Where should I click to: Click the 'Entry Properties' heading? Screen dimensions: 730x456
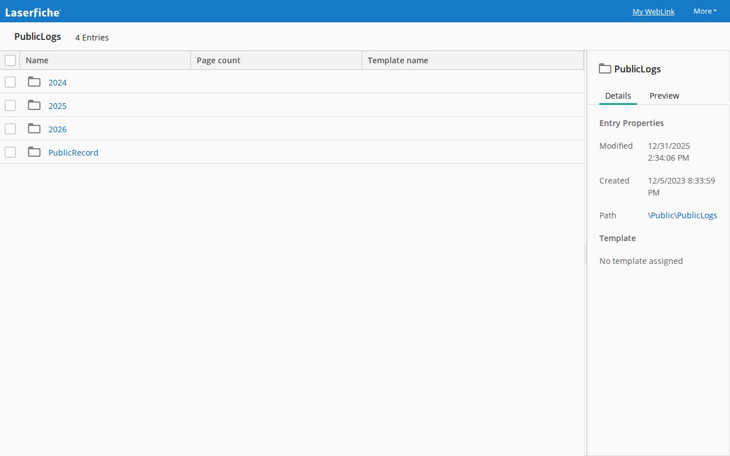tap(632, 123)
